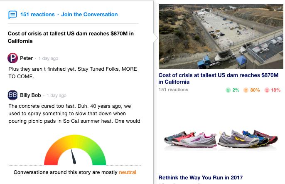
Task: Click the dam spillway photo thumbnail
Action: coord(221,37)
